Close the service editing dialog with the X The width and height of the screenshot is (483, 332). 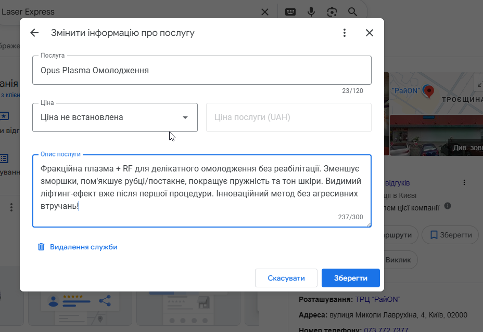coord(370,33)
